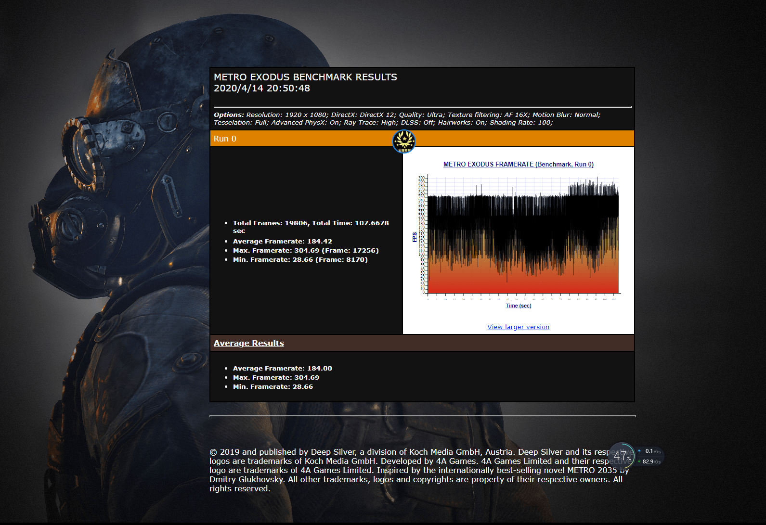This screenshot has width=766, height=525.
Task: Click the 47% circular usage gauge widget
Action: click(622, 455)
